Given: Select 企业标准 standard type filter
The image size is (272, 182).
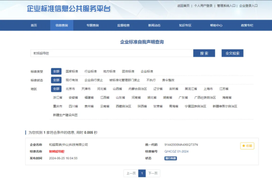Looking at the screenshot, I should pos(147,71).
